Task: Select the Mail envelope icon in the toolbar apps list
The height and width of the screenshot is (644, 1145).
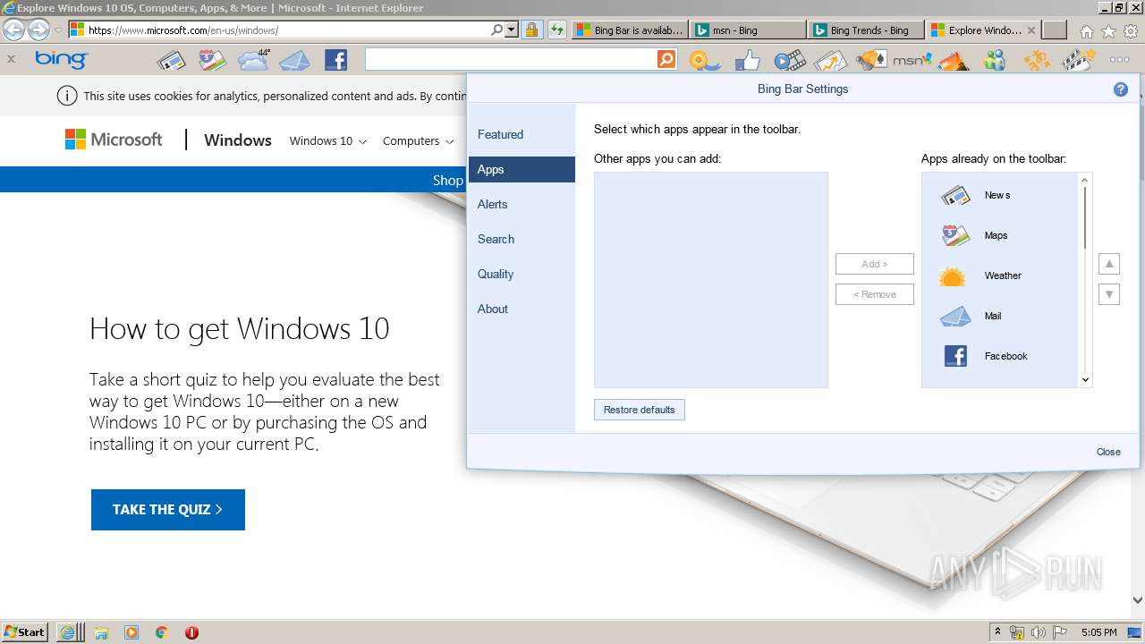Action: [x=955, y=316]
